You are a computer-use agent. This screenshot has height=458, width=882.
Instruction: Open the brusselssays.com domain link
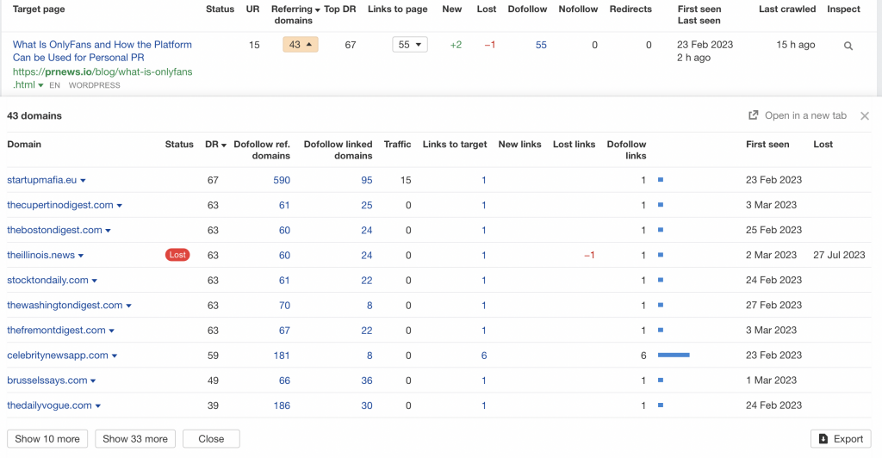47,381
